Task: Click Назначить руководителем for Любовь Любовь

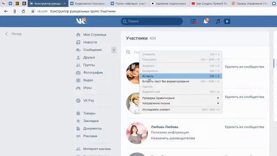Action: click(x=173, y=138)
